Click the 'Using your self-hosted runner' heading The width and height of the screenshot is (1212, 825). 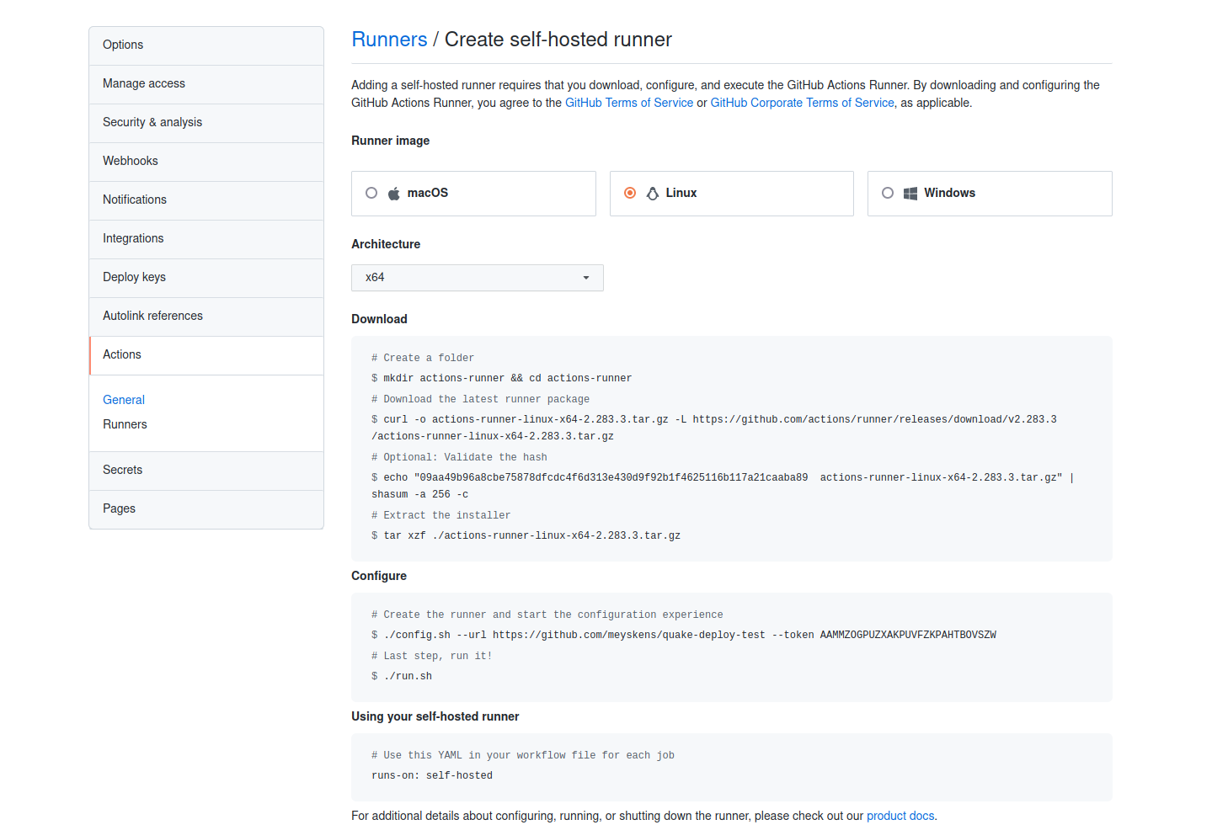pyautogui.click(x=435, y=716)
